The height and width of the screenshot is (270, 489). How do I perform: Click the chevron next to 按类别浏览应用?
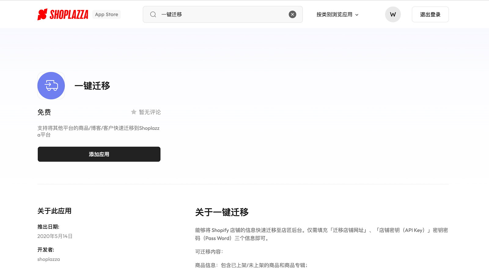click(x=357, y=15)
